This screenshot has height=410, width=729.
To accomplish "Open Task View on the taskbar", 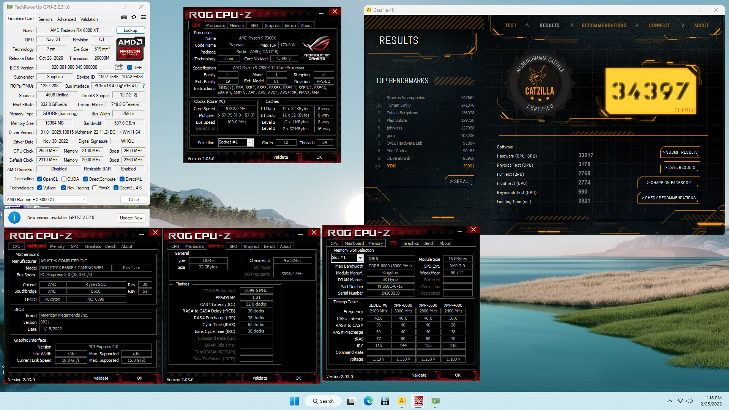I will coord(351,401).
